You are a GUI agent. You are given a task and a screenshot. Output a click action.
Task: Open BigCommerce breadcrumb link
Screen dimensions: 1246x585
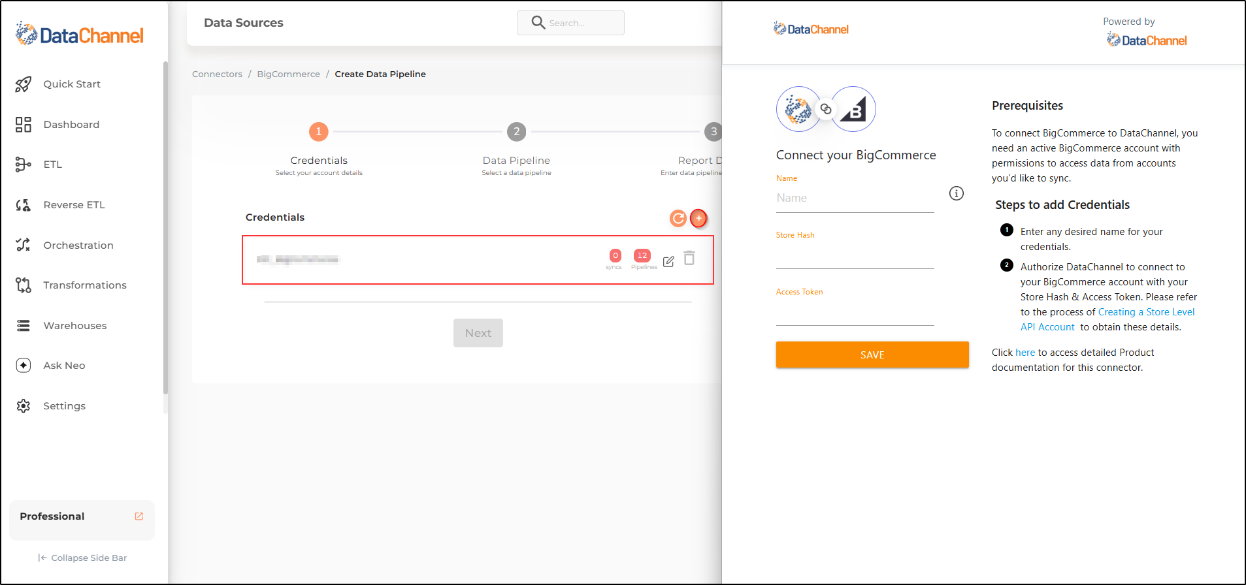point(288,74)
